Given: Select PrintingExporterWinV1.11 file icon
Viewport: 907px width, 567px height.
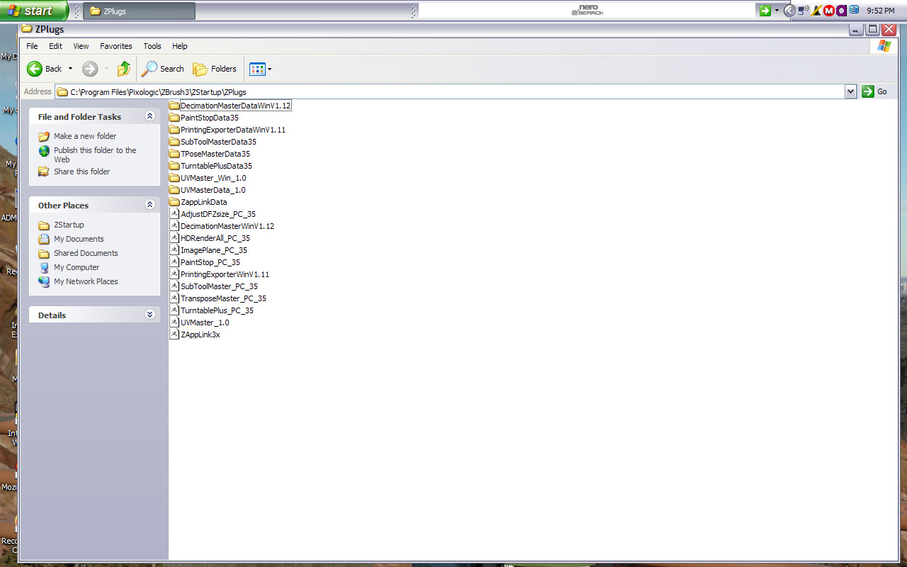Looking at the screenshot, I should click(174, 274).
